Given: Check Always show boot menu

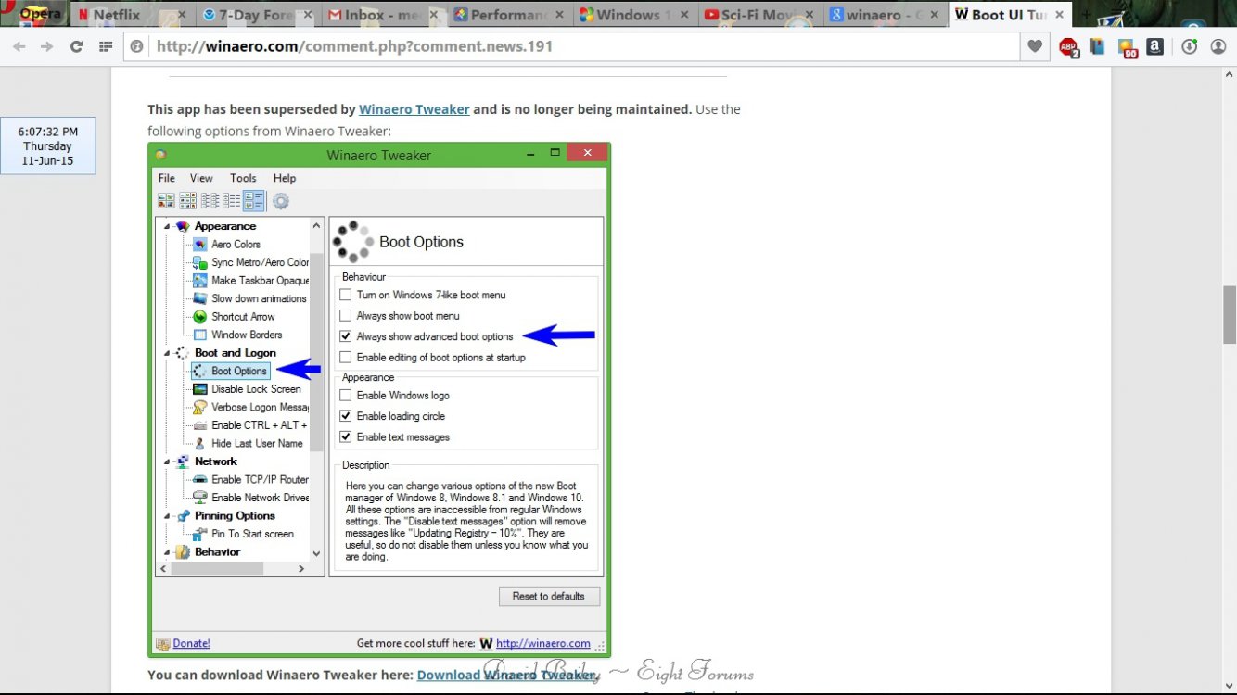Looking at the screenshot, I should click(x=346, y=316).
